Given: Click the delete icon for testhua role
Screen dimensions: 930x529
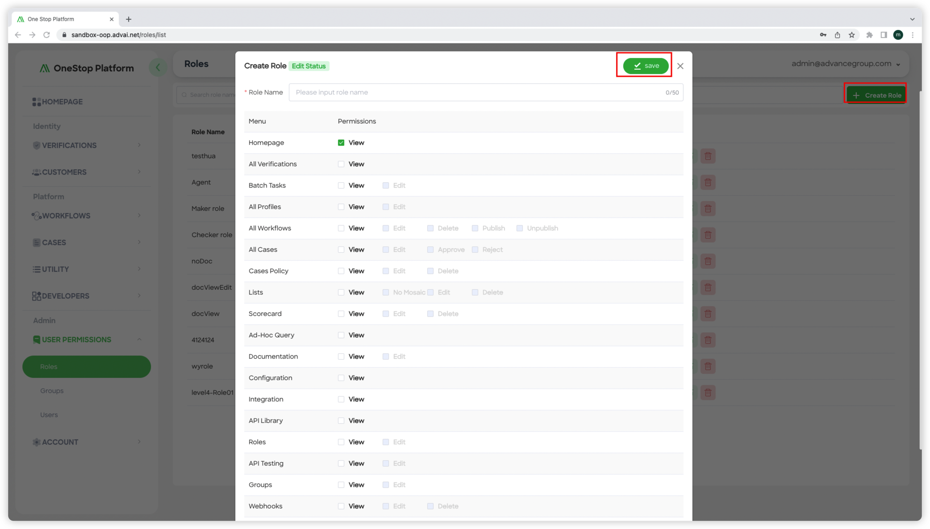Looking at the screenshot, I should (x=709, y=156).
